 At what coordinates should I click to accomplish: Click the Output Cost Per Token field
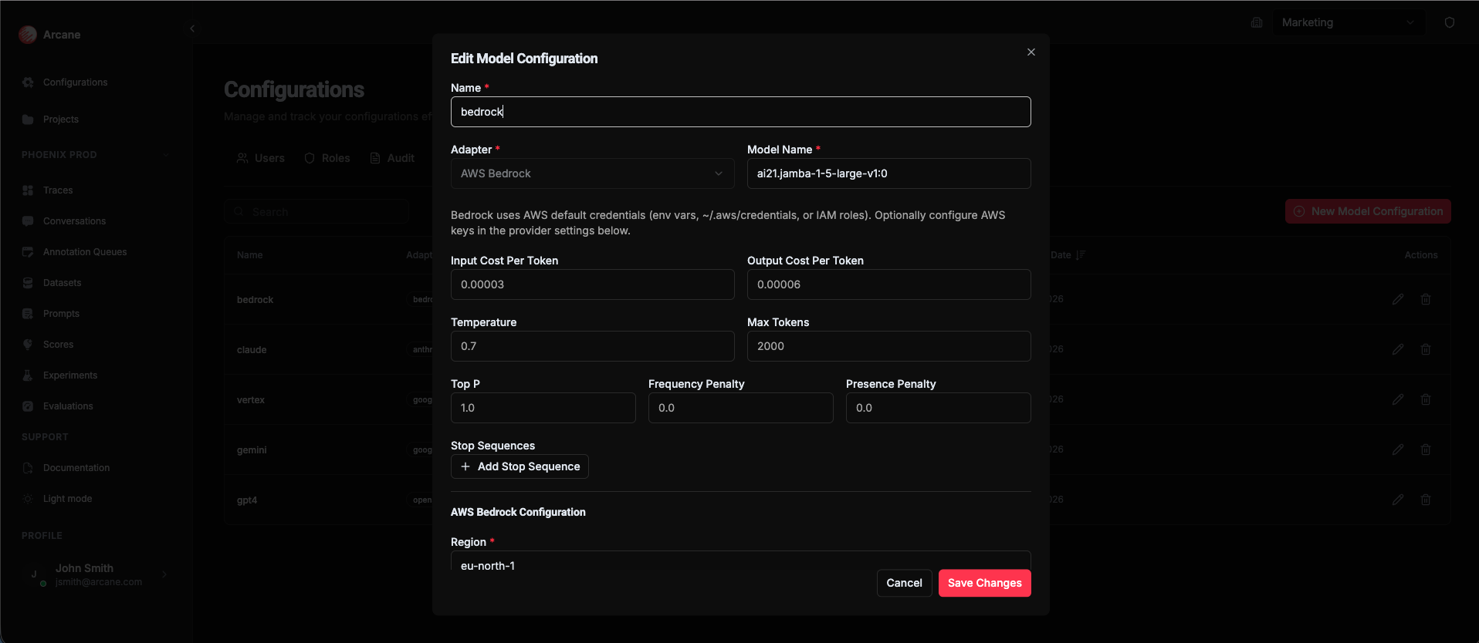(x=888, y=284)
